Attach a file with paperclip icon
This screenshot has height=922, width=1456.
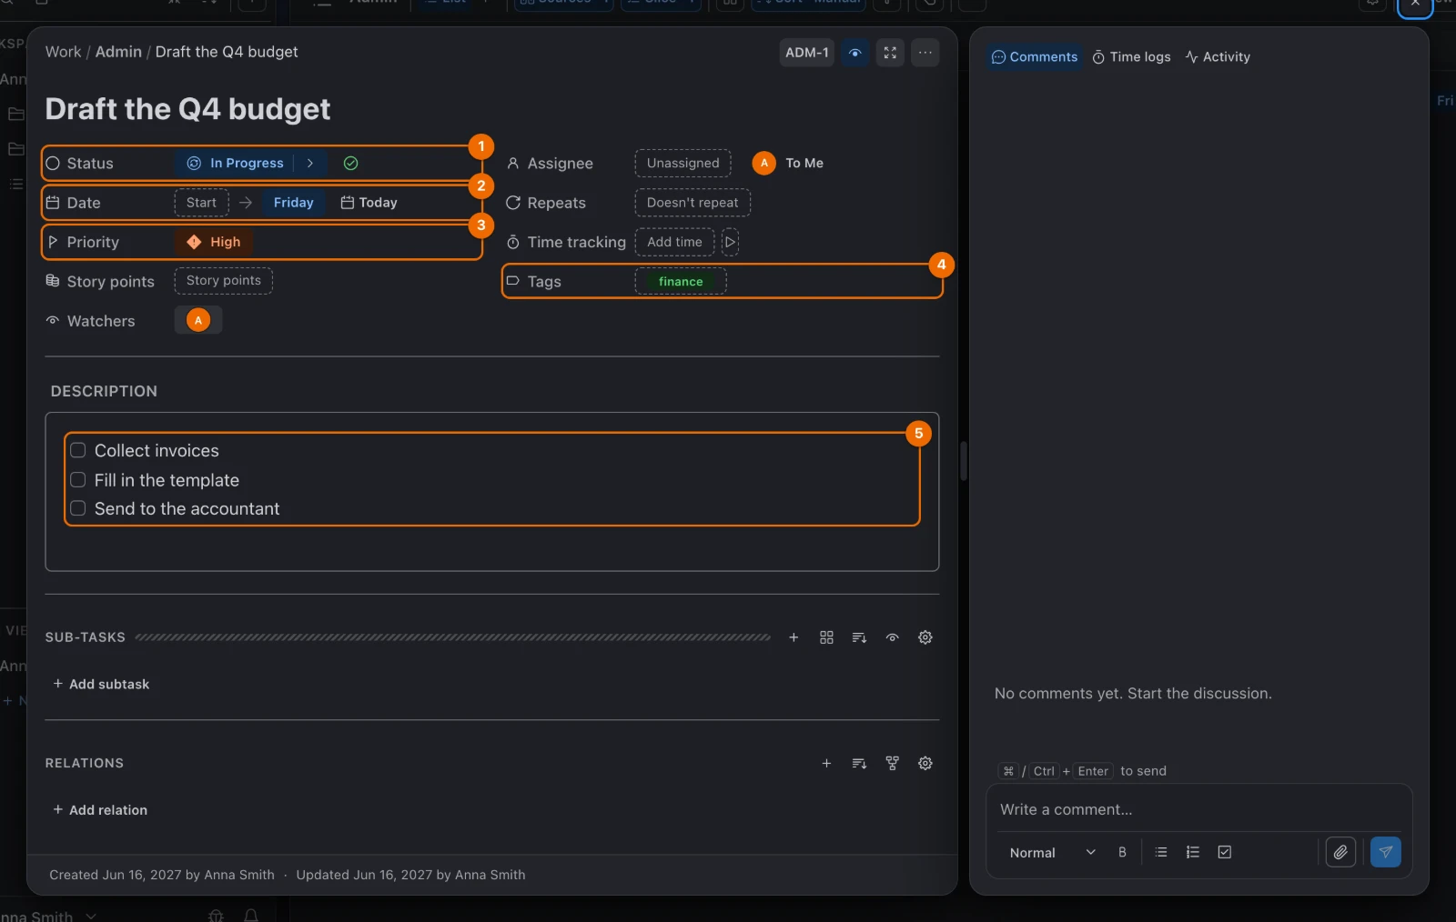tap(1340, 852)
